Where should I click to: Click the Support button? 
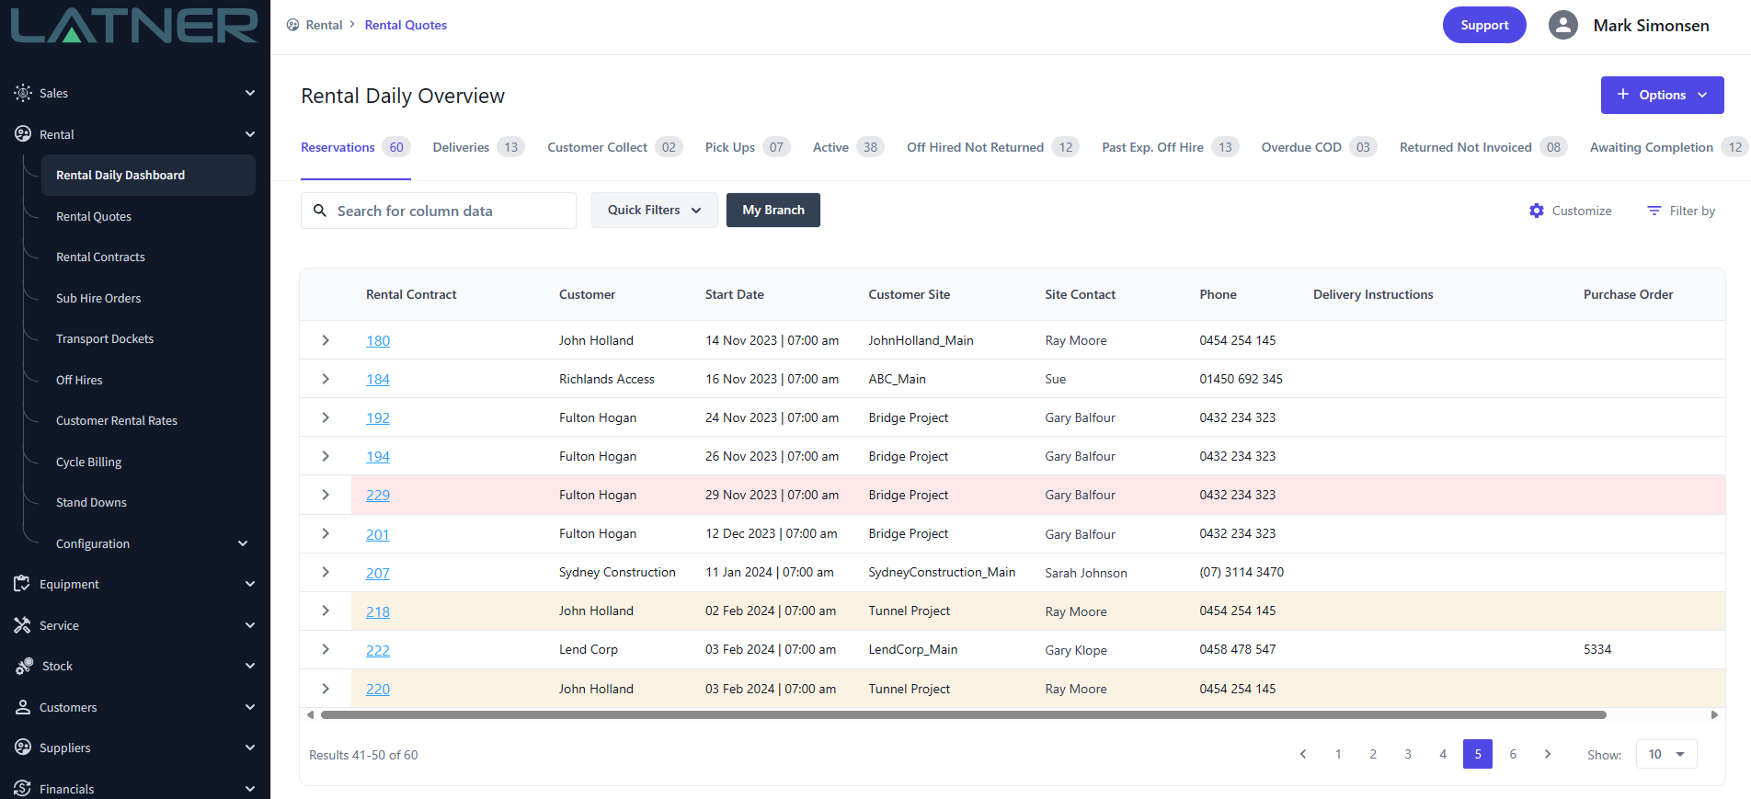[x=1483, y=25]
